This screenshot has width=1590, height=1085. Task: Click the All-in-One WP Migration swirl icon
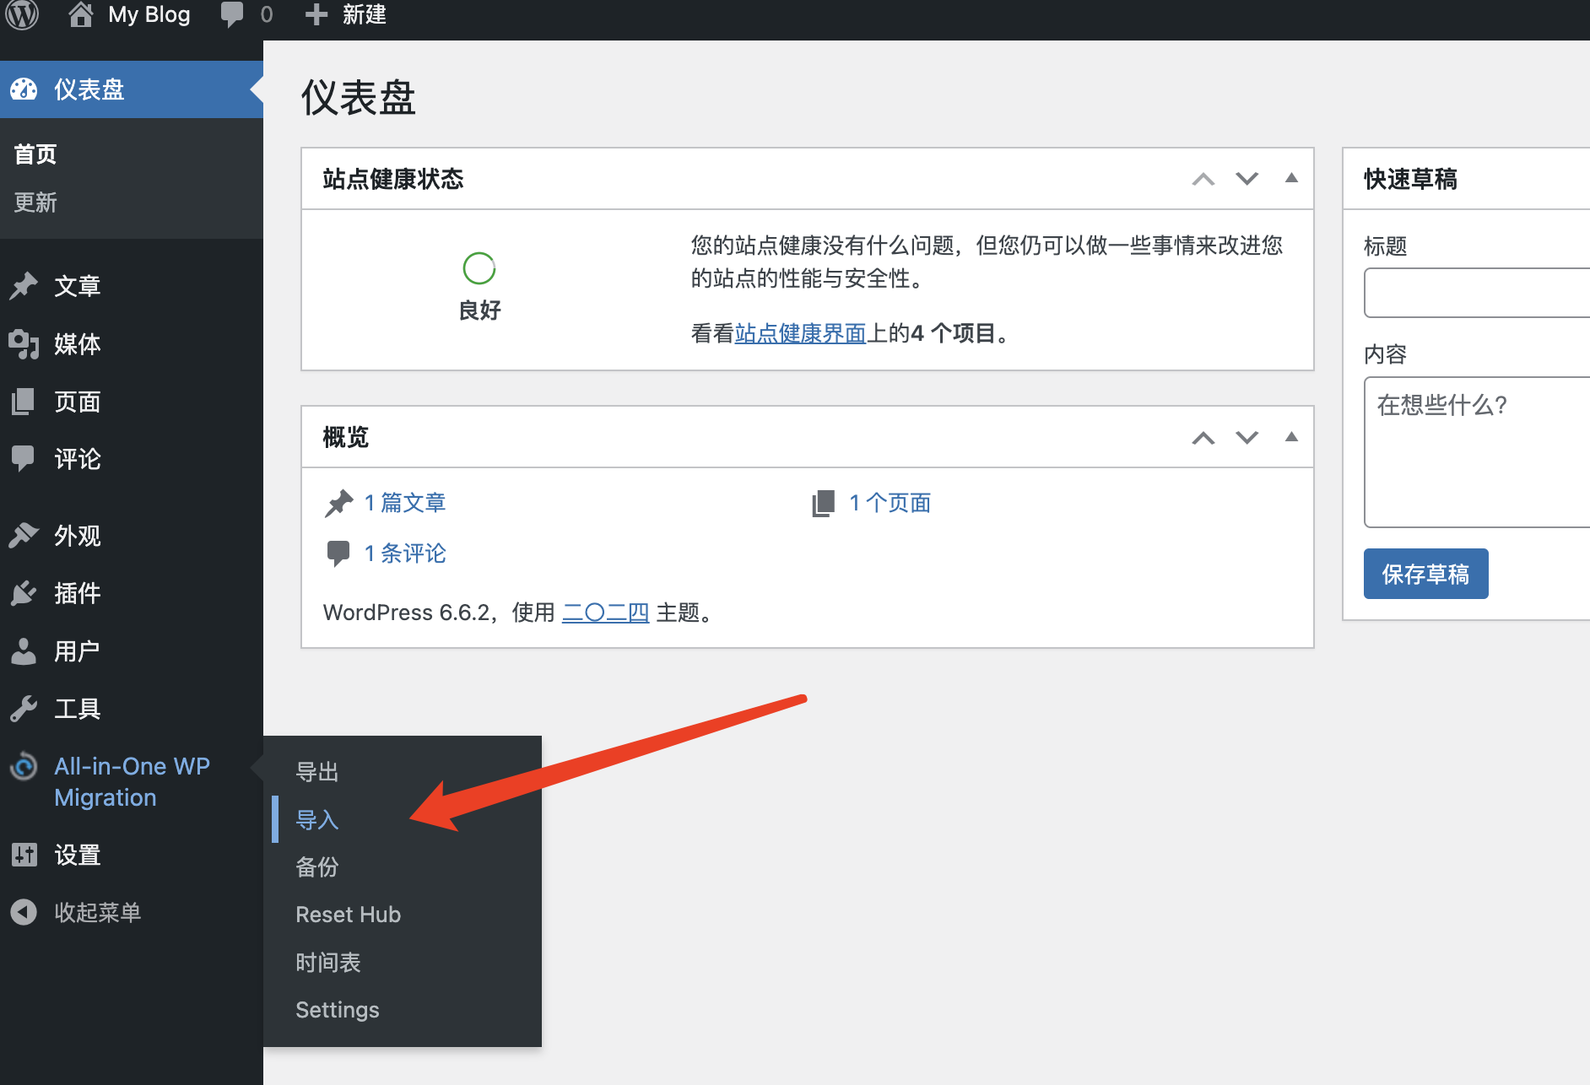click(x=24, y=766)
